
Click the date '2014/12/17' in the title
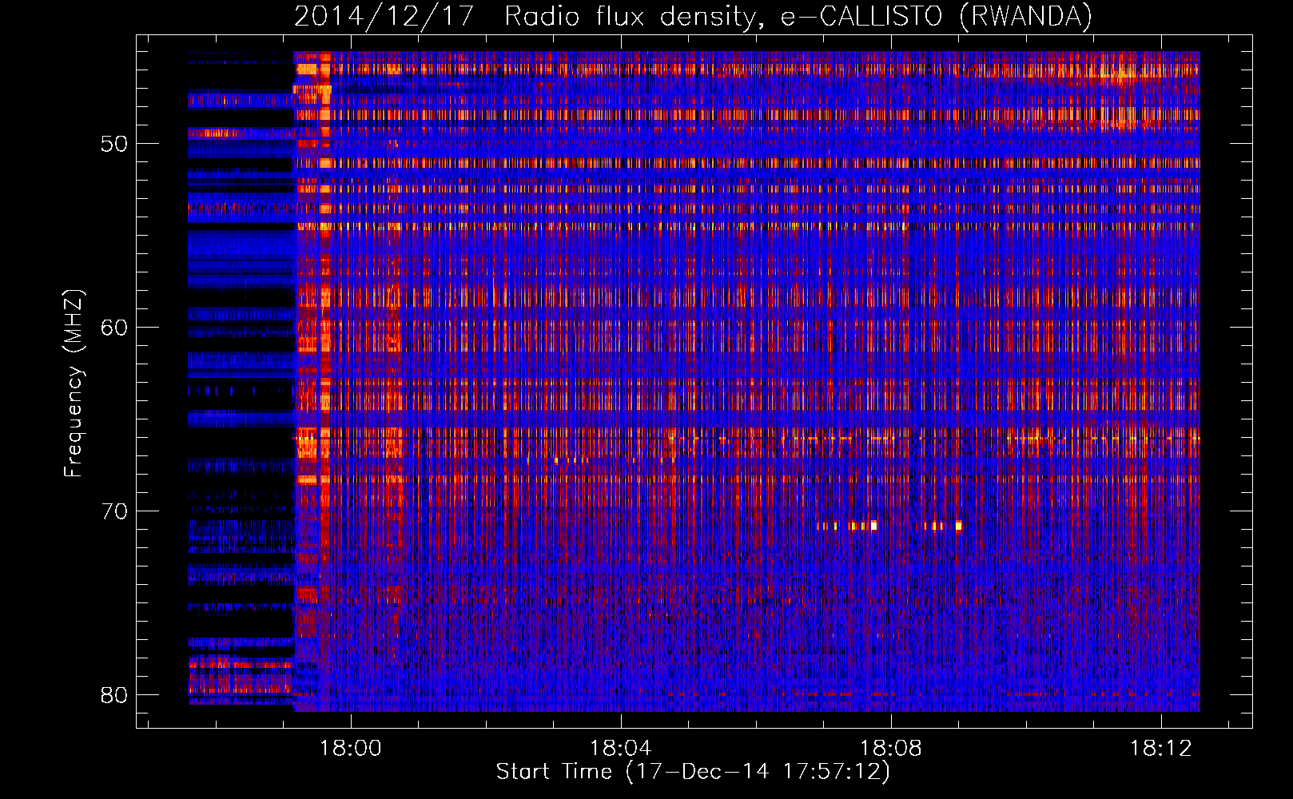pyautogui.click(x=384, y=16)
